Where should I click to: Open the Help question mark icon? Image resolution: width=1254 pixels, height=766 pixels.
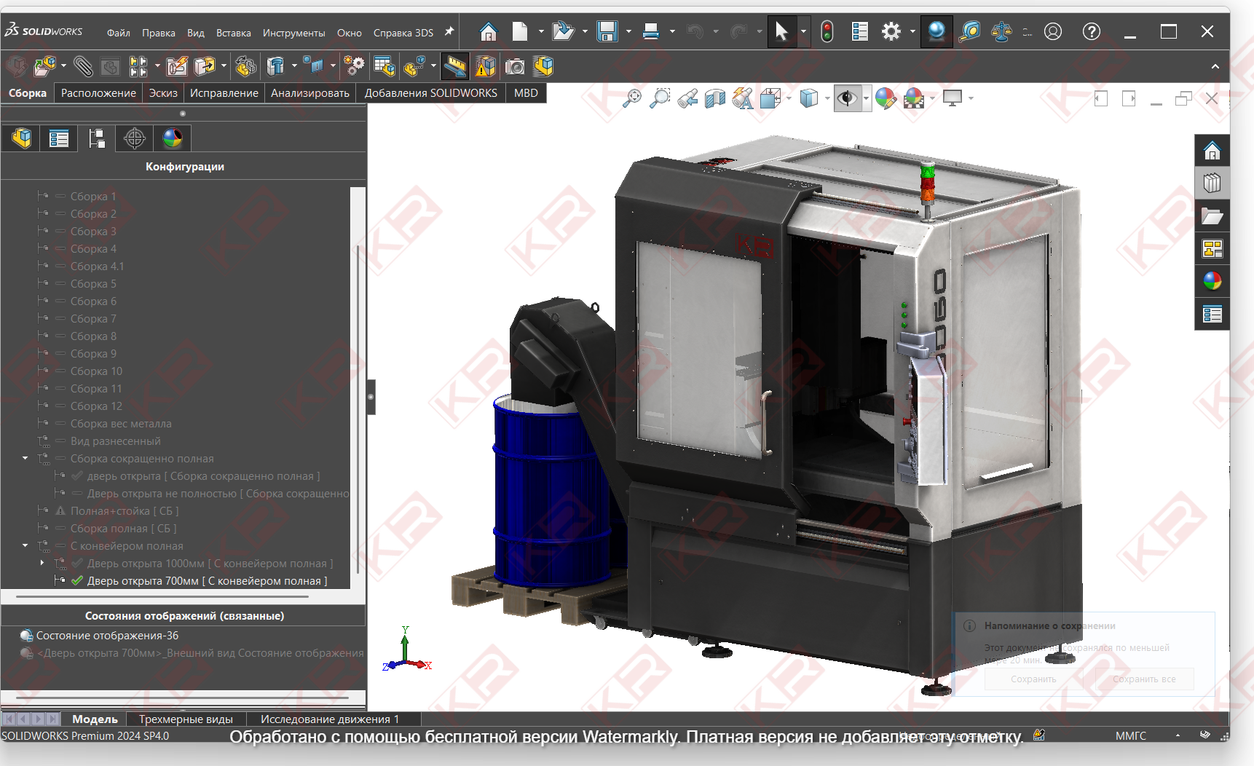click(x=1092, y=31)
